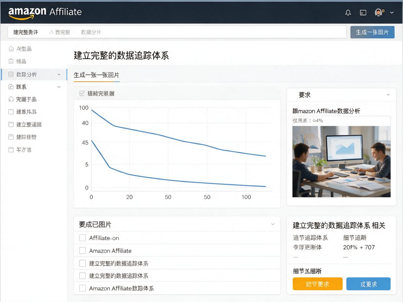
Task: Collapse the 要成已图片 section chevron
Action: (273, 224)
